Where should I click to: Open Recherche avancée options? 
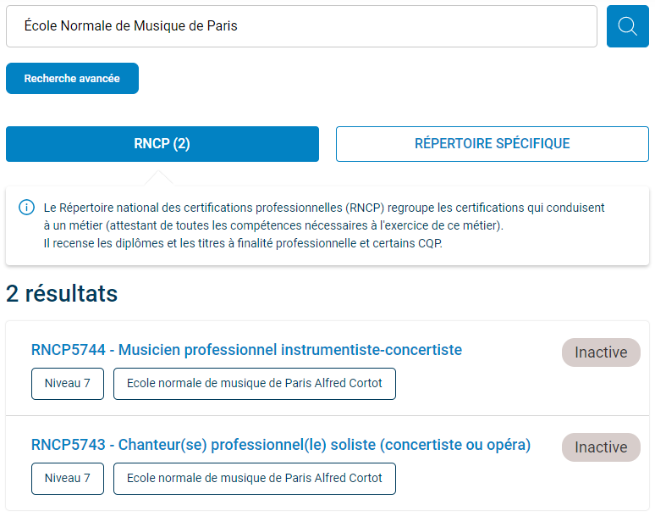pyautogui.click(x=72, y=79)
